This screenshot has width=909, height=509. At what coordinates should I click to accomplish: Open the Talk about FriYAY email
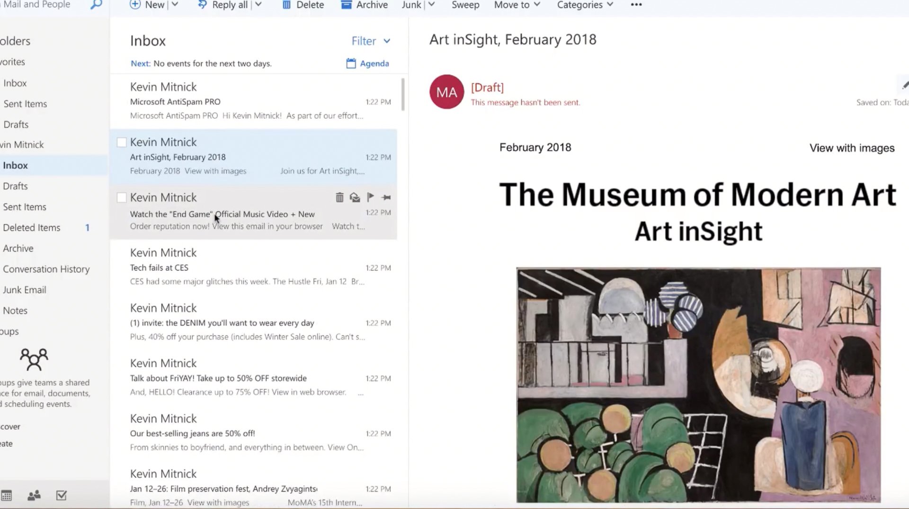[254, 378]
